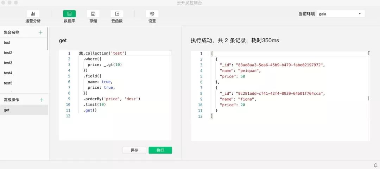Viewport: 380px width, 169px height.
Task: Select the test5 collection
Action: (24, 83)
